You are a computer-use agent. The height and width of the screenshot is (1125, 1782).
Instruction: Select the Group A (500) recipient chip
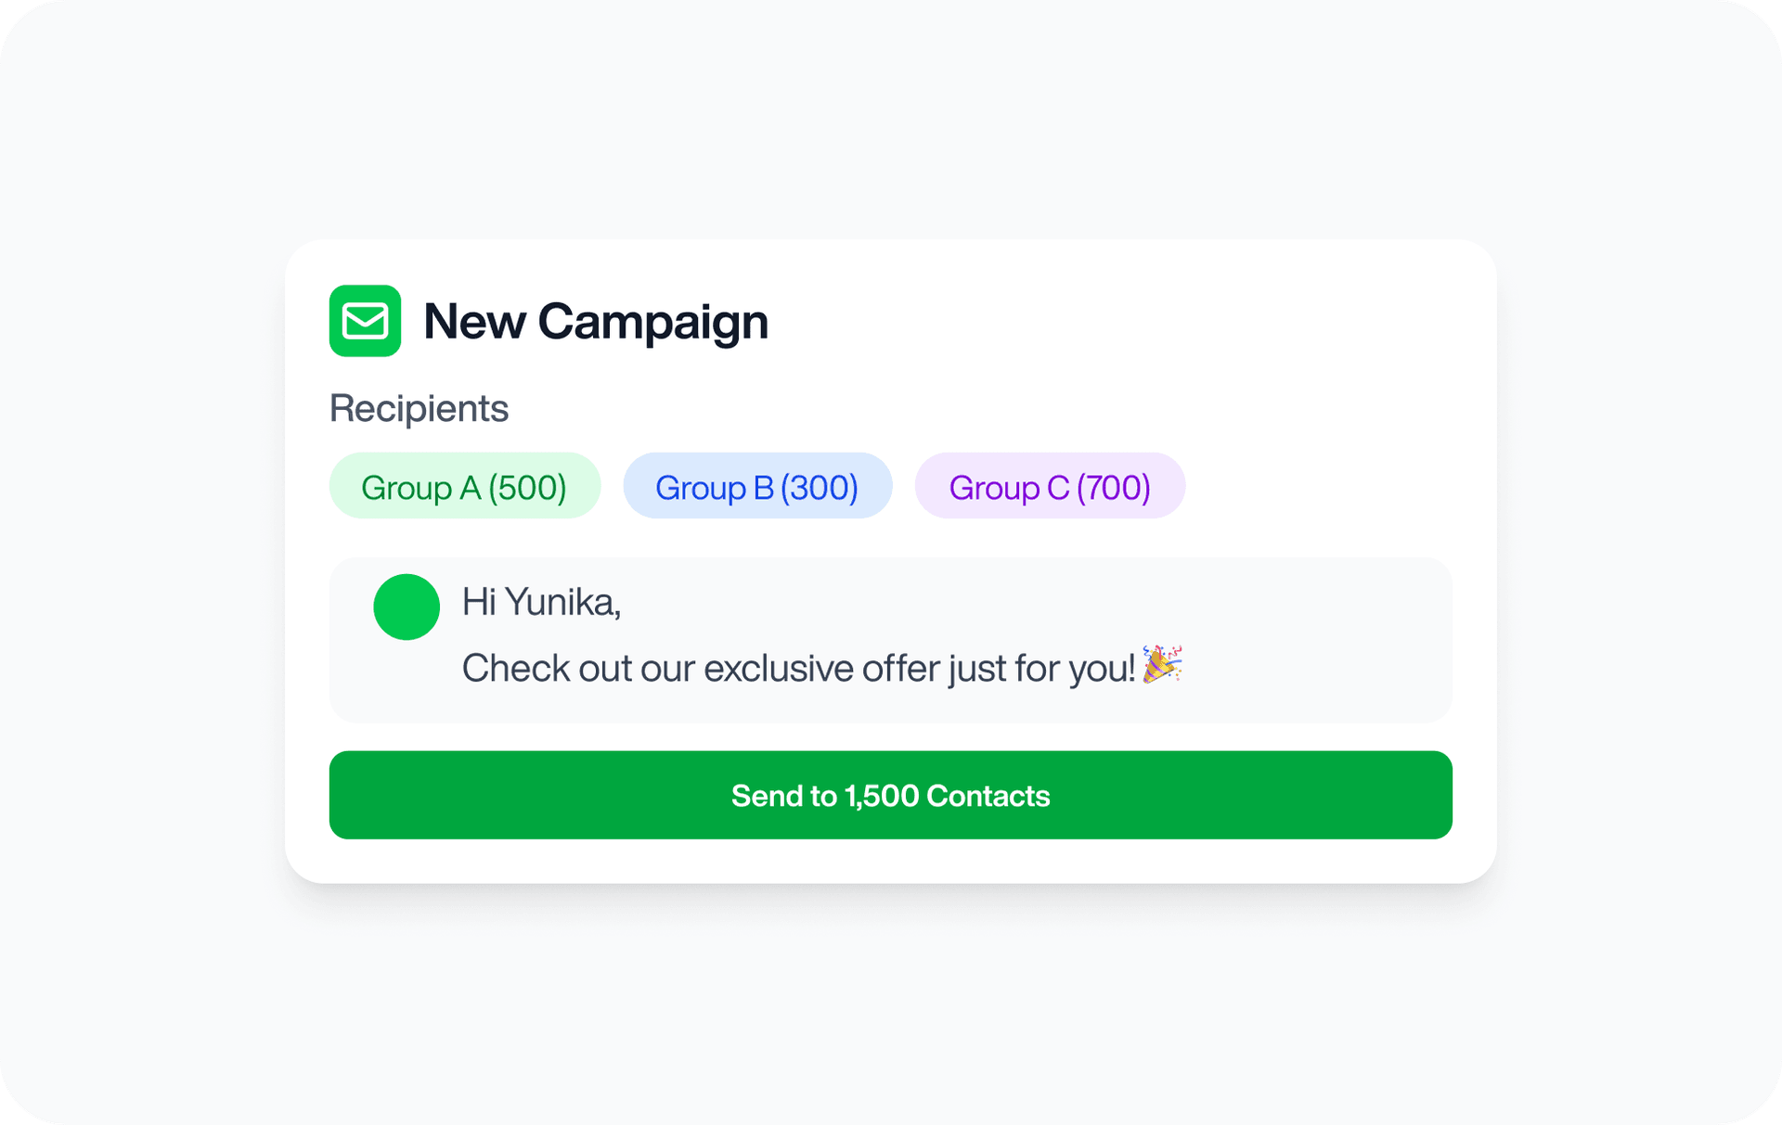[x=464, y=486]
